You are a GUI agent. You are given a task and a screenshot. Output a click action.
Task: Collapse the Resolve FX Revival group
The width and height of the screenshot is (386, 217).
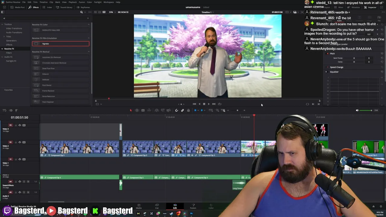(89, 52)
